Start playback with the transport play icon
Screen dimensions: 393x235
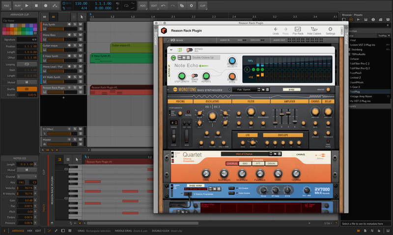pyautogui.click(x=27, y=5)
